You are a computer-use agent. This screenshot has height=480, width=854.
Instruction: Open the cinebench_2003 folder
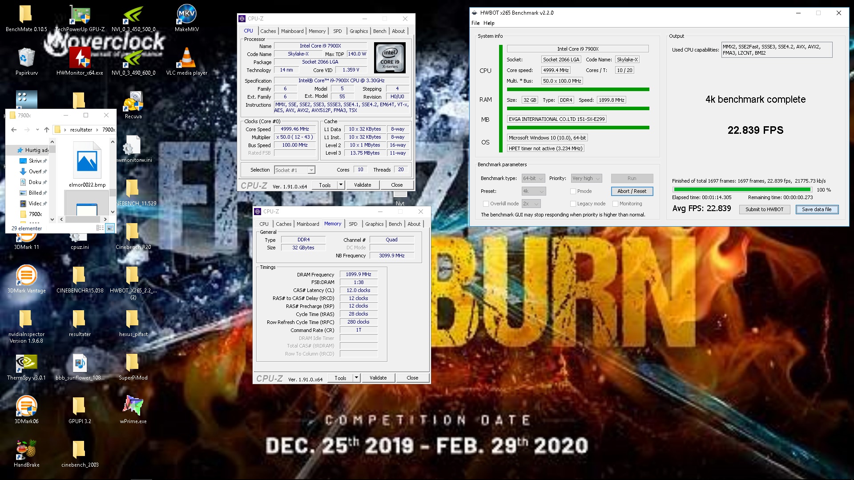click(x=80, y=453)
